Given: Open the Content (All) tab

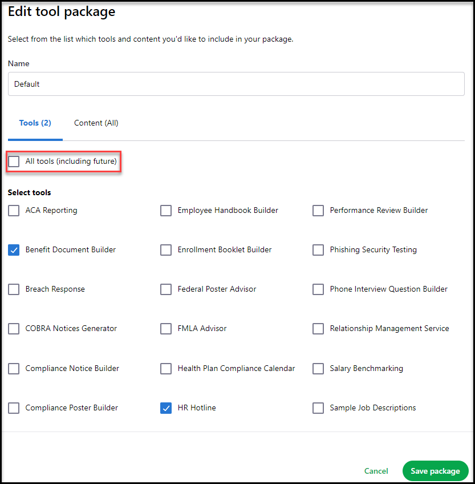Looking at the screenshot, I should coord(96,123).
